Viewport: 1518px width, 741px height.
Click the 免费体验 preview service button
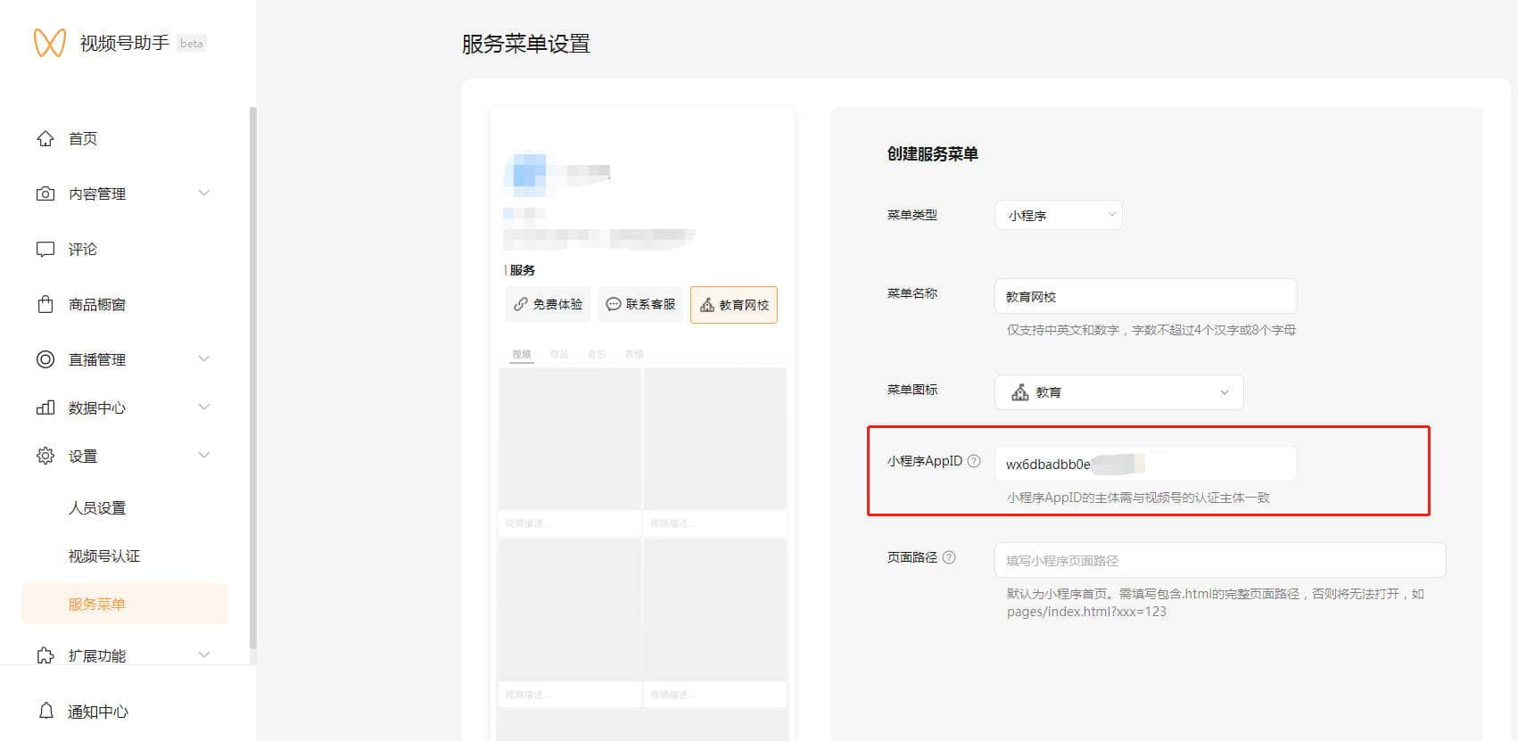pos(548,304)
